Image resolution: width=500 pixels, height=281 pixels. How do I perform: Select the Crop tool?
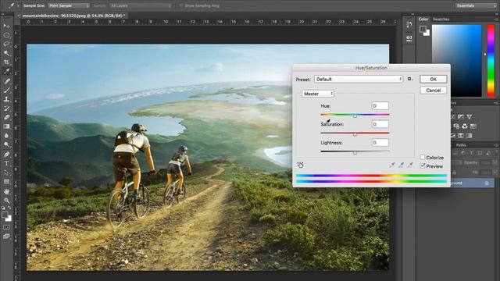6,62
